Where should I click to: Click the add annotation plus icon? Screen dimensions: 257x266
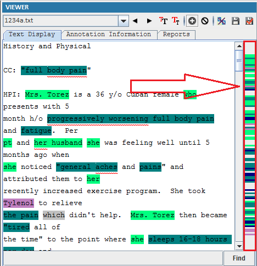point(192,21)
